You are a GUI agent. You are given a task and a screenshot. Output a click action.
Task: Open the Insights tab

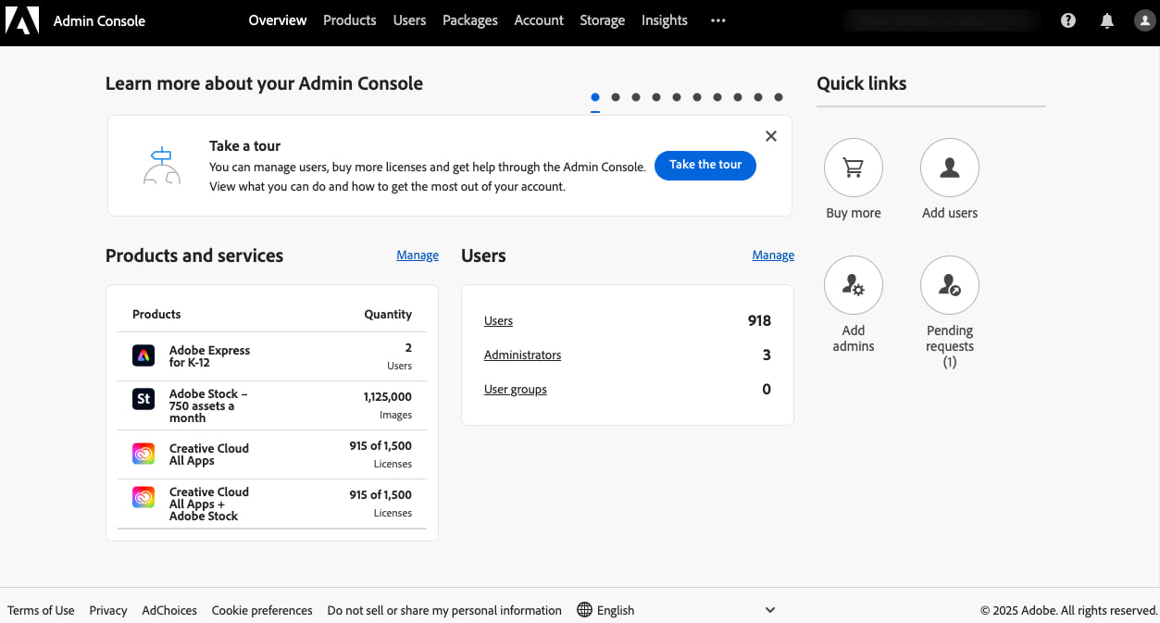coord(665,20)
